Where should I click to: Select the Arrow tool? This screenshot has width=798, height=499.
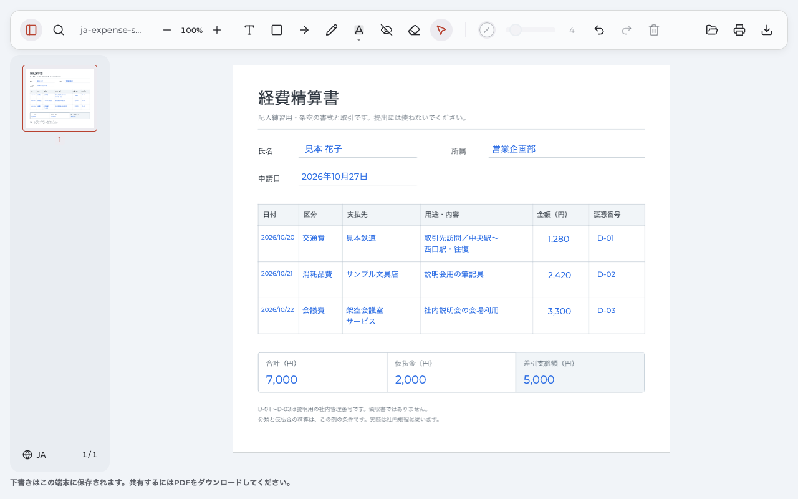click(304, 30)
